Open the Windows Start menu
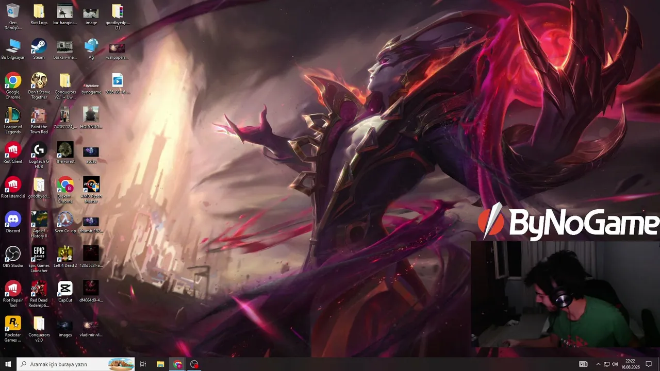Image resolution: width=660 pixels, height=371 pixels. pyautogui.click(x=8, y=364)
